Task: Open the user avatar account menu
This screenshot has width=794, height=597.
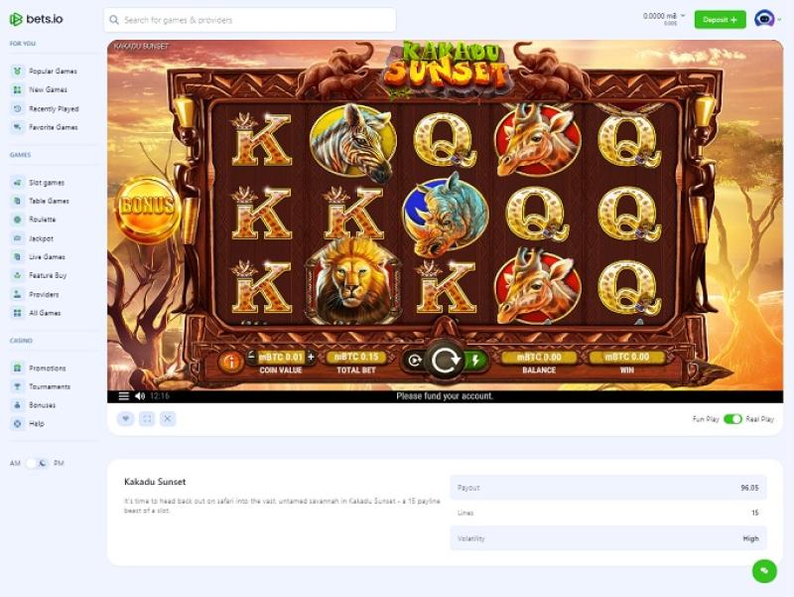Action: [764, 19]
